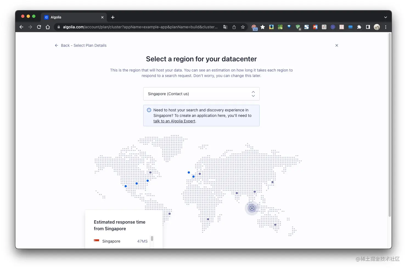Click the 'Estimated response time from Singapore' title
This screenshot has width=407, height=269.
(x=120, y=225)
